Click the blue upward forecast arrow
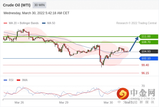The height and width of the screenshot is (107, 159). point(134,44)
